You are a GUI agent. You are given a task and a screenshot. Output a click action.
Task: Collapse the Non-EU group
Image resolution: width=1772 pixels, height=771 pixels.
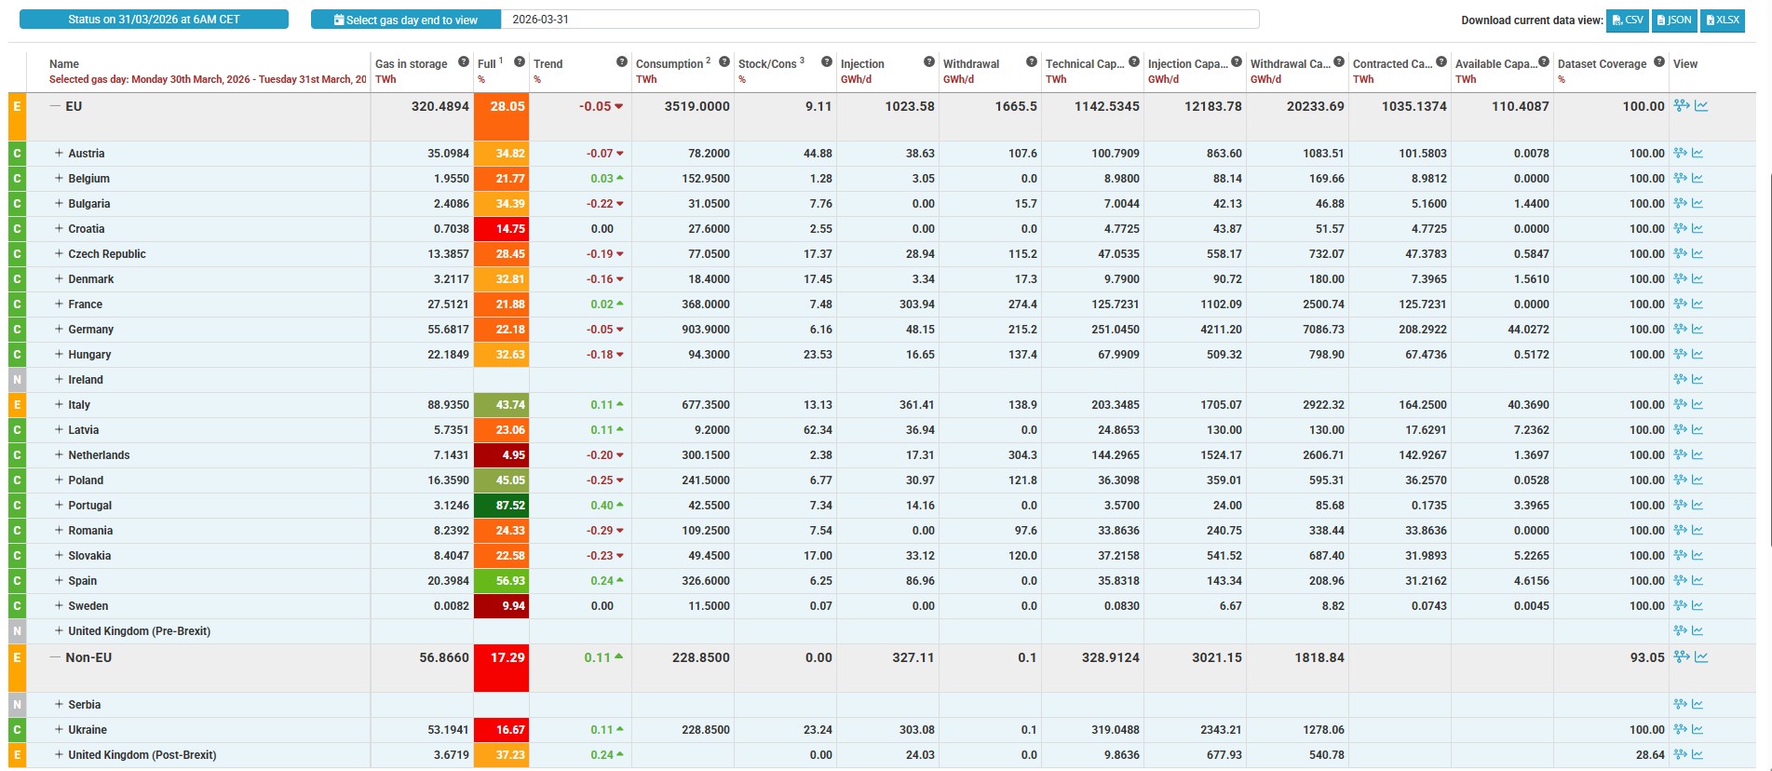(x=55, y=657)
